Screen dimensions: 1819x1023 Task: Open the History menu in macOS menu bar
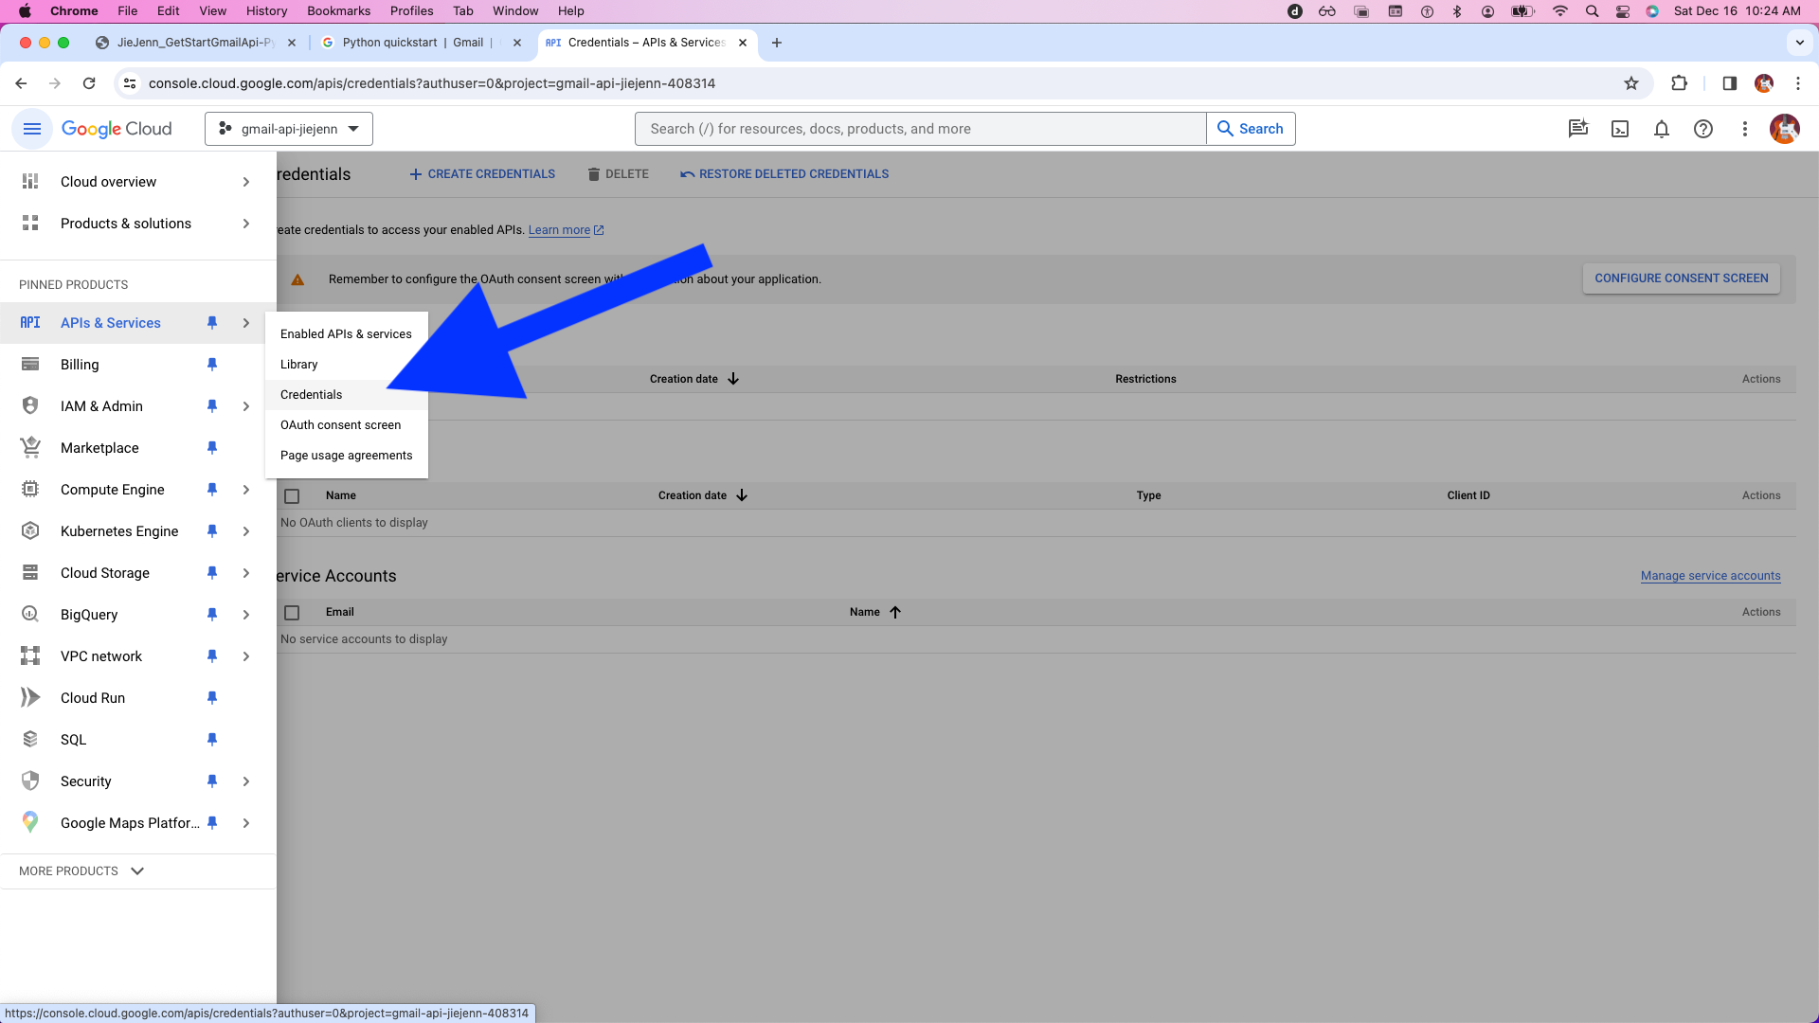pyautogui.click(x=266, y=11)
